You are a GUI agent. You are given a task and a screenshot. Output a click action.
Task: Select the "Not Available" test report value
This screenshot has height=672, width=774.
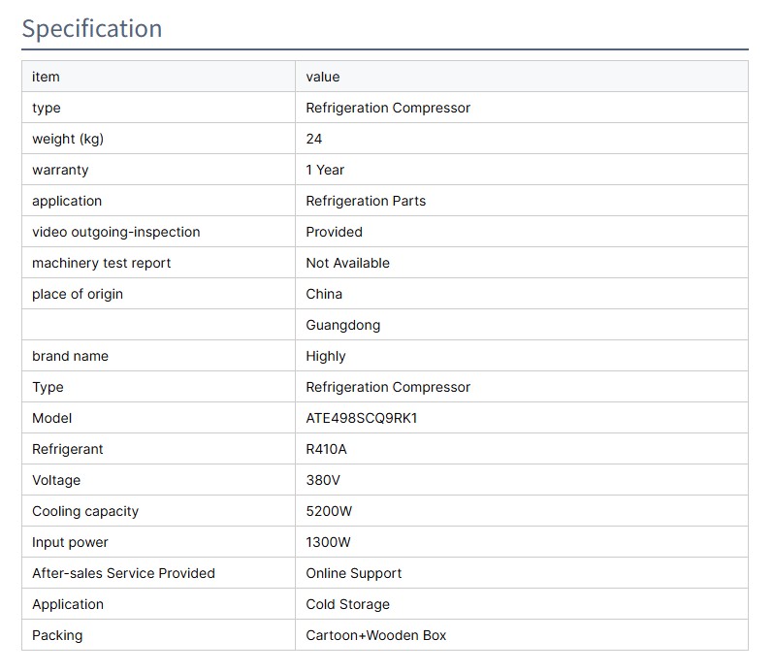(347, 263)
